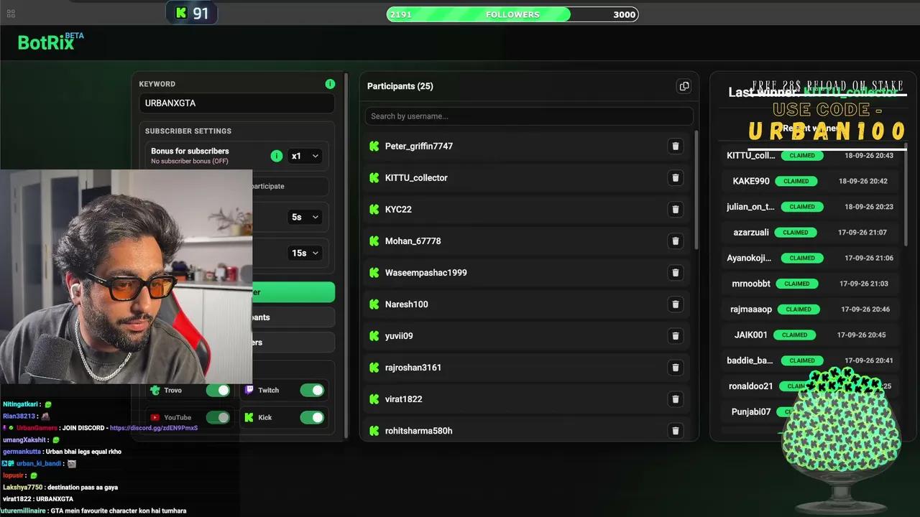Image resolution: width=920 pixels, height=517 pixels.
Task: Click participants list scrollbar
Action: click(x=696, y=190)
